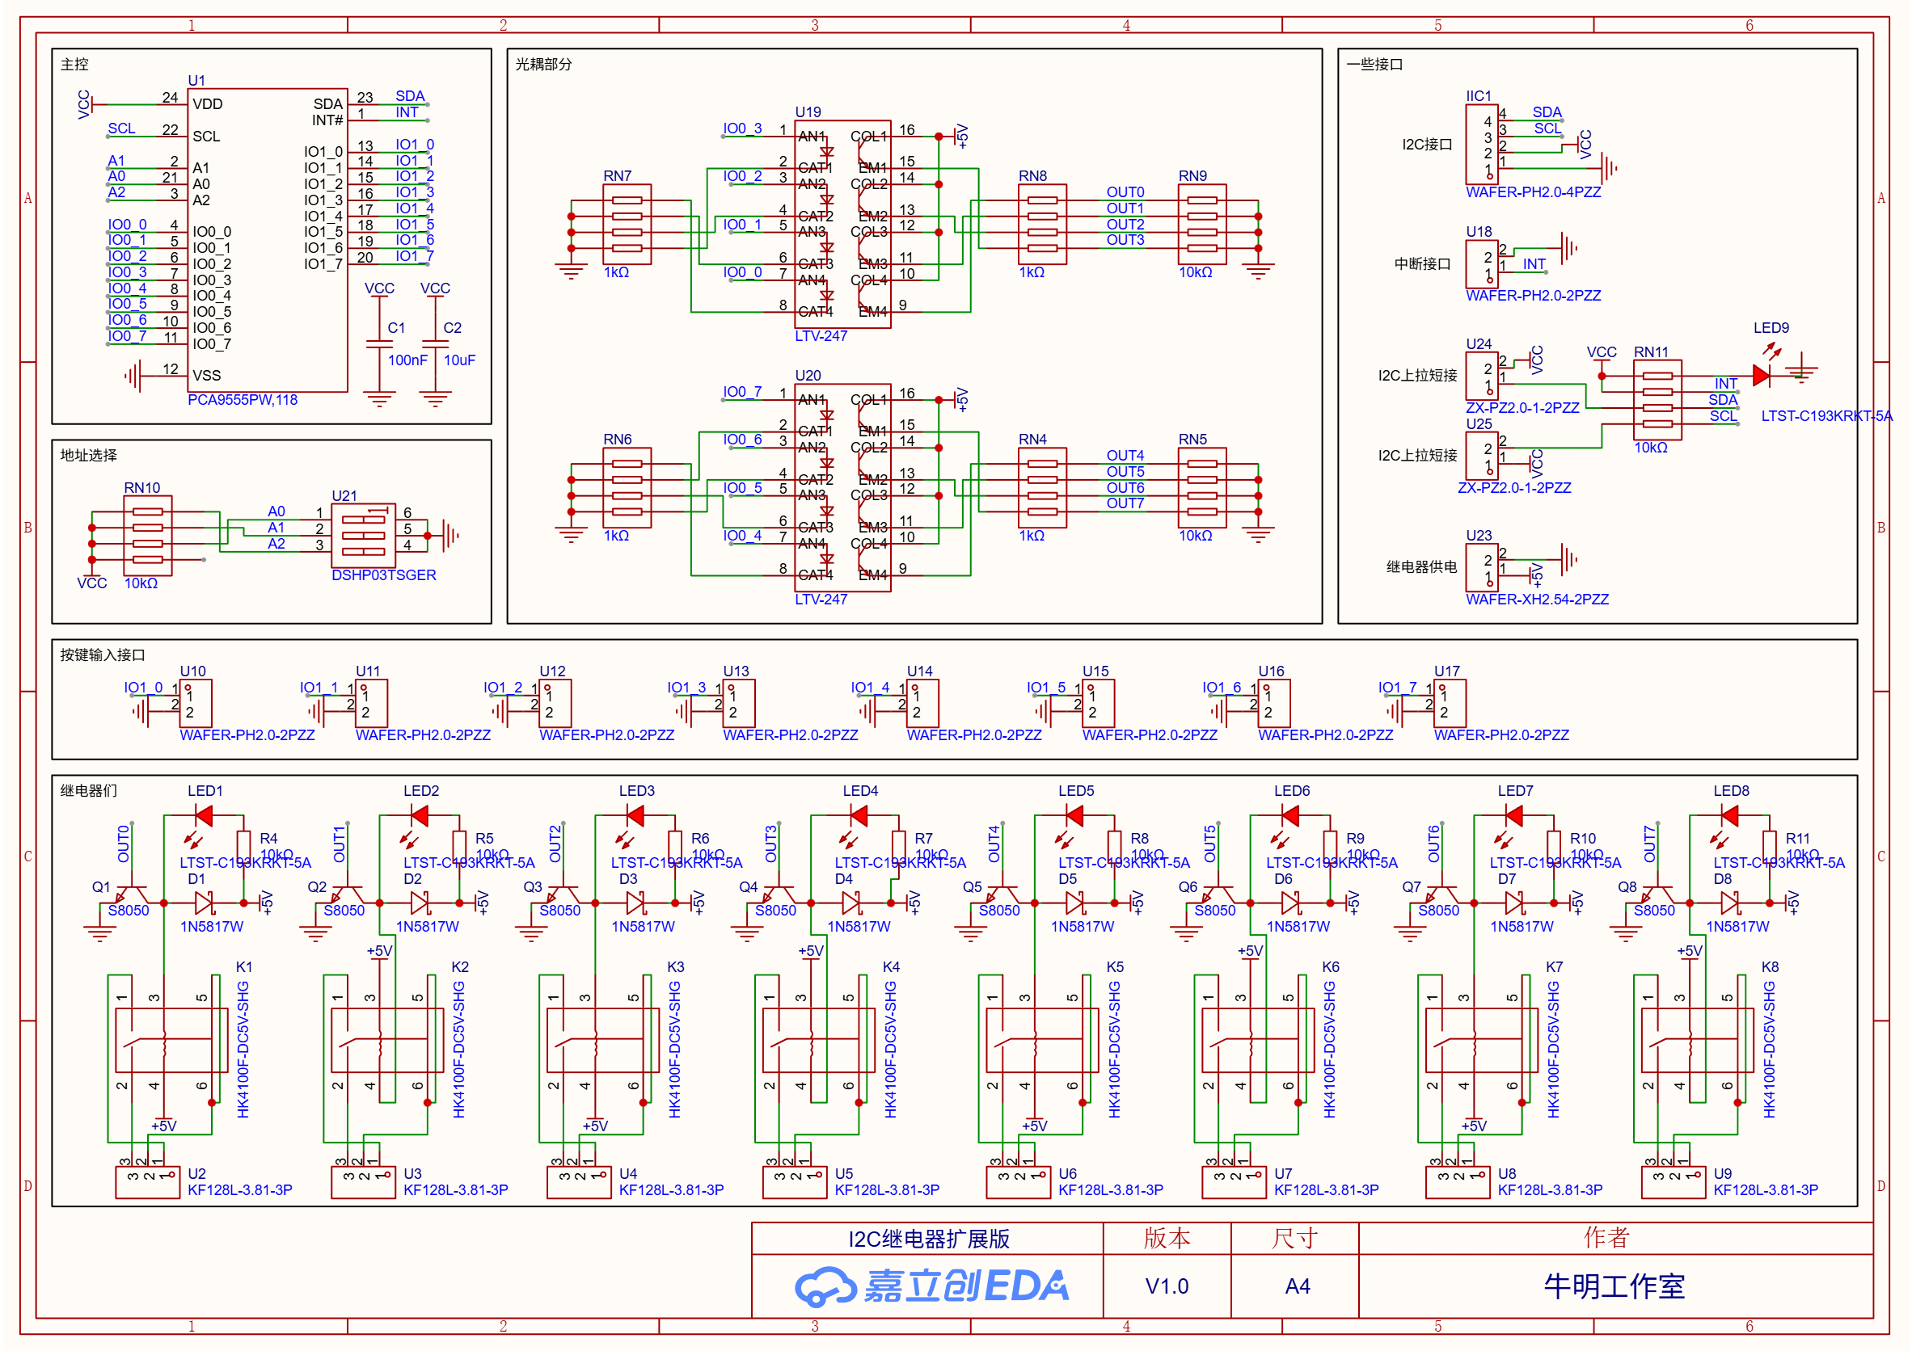Select the WAFER-XH2.54-2PZZ part label
The height and width of the screenshot is (1351, 1912).
pyautogui.click(x=1537, y=600)
